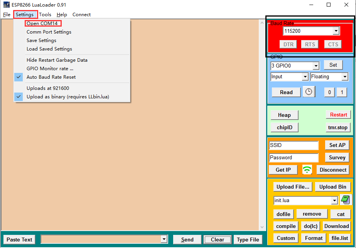Open the Help menu
Screen dimensions: 356x248
click(62, 15)
